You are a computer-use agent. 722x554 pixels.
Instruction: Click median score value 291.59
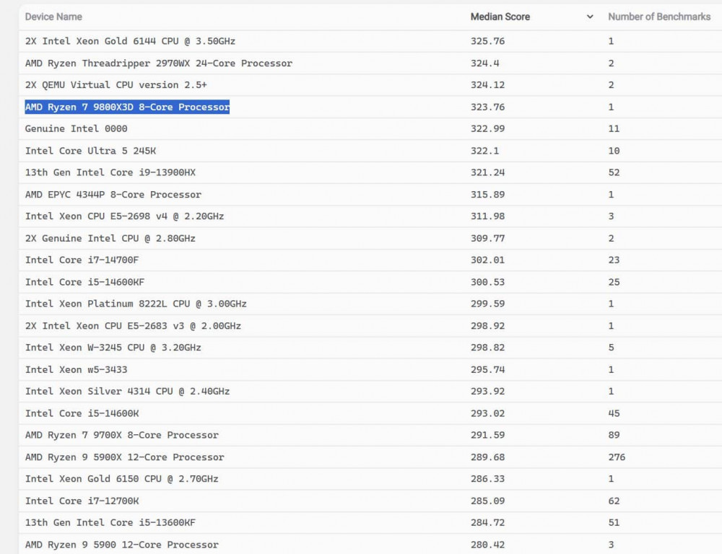[487, 435]
